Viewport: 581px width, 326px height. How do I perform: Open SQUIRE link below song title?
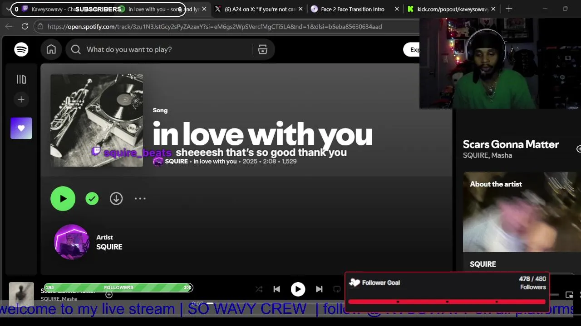coord(176,161)
